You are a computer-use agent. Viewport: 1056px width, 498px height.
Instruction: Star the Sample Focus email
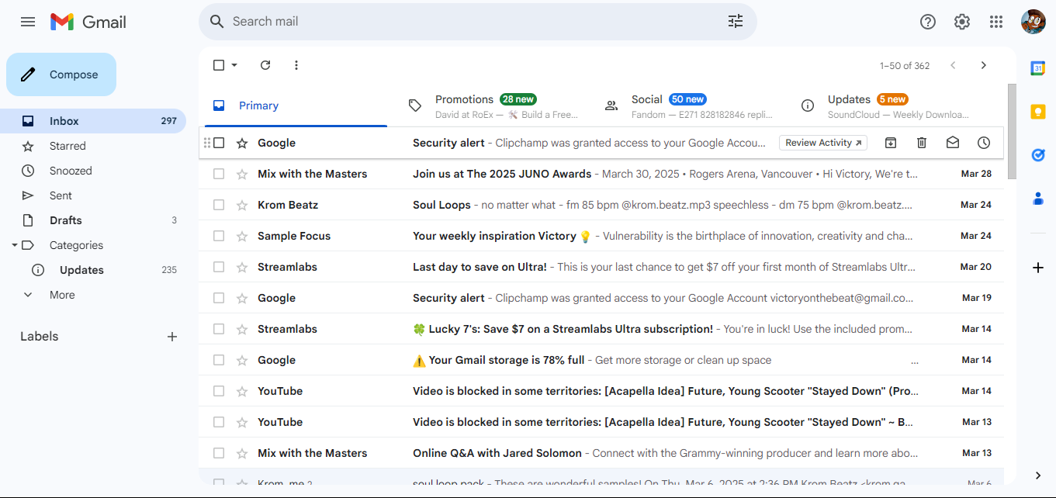(242, 236)
